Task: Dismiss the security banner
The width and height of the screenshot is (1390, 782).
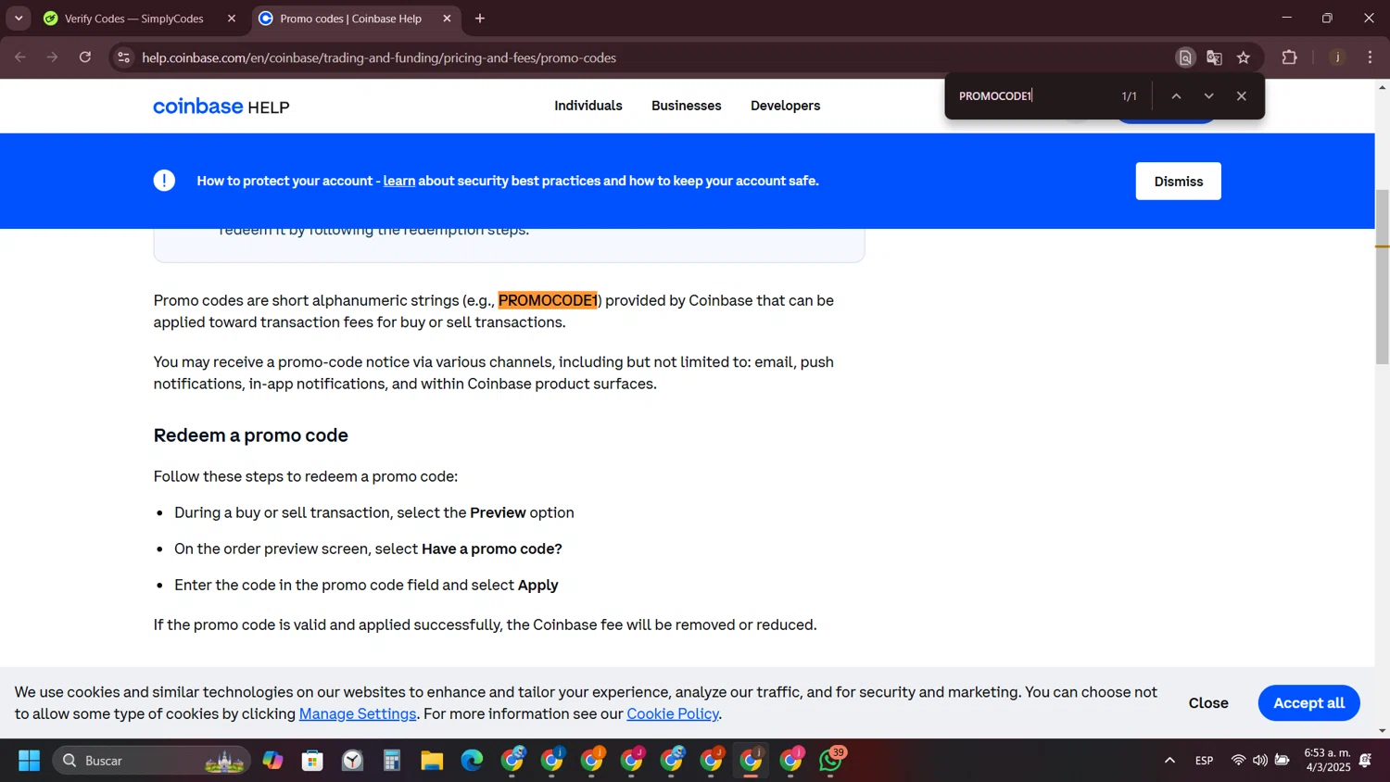Action: coord(1178,182)
